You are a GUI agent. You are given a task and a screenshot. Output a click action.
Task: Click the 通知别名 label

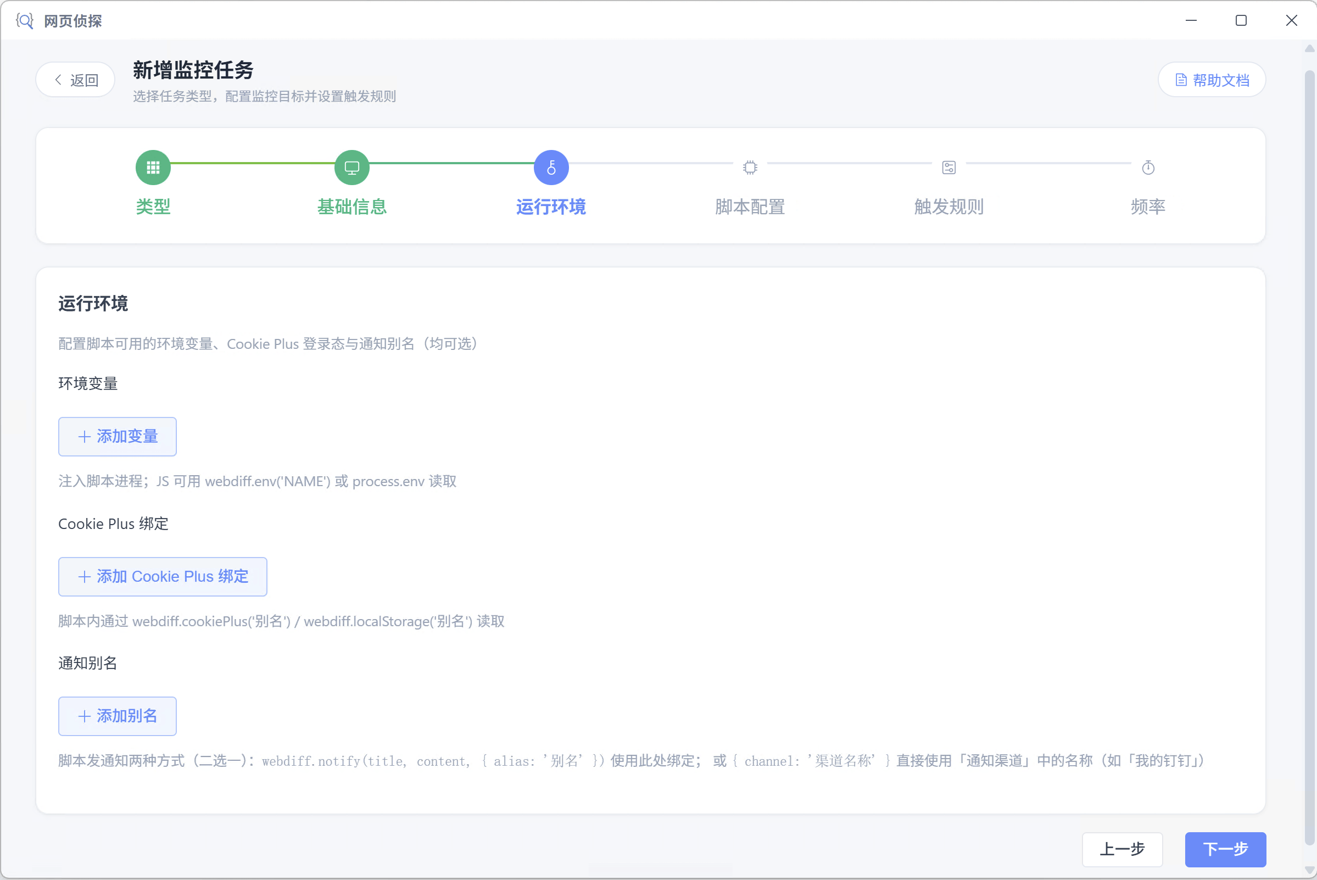coord(88,664)
